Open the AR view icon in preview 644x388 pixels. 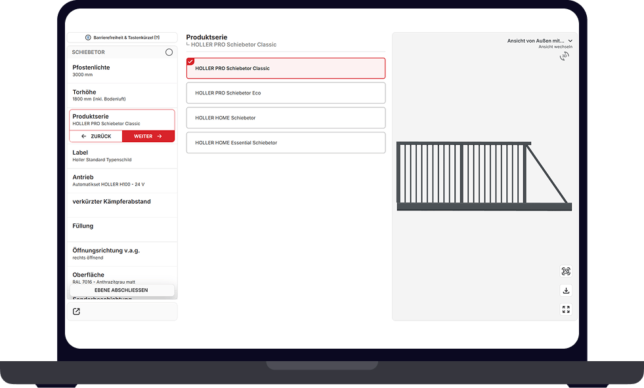pyautogui.click(x=566, y=271)
